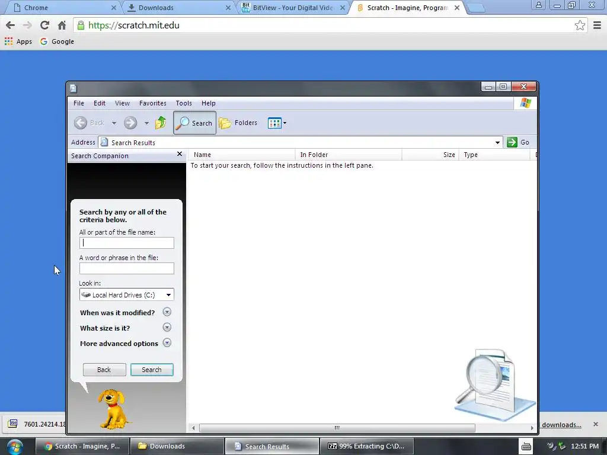Focus the word or phrase input field

[x=127, y=268]
